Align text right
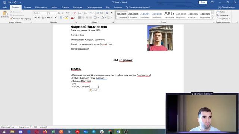 pyautogui.click(x=87, y=17)
